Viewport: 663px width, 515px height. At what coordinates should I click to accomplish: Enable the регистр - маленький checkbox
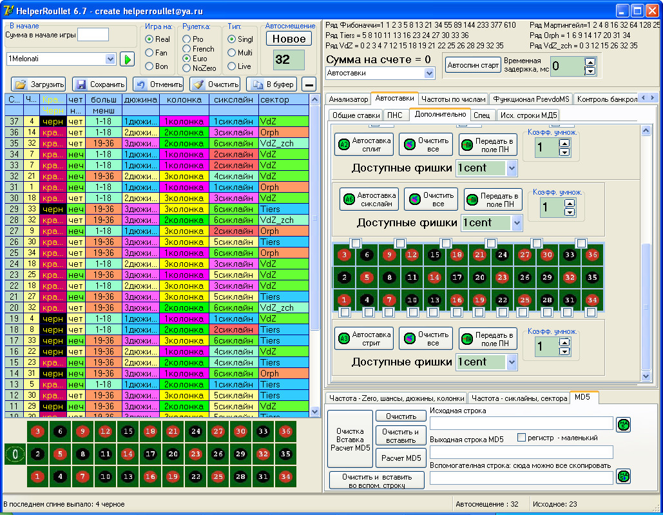pyautogui.click(x=522, y=438)
